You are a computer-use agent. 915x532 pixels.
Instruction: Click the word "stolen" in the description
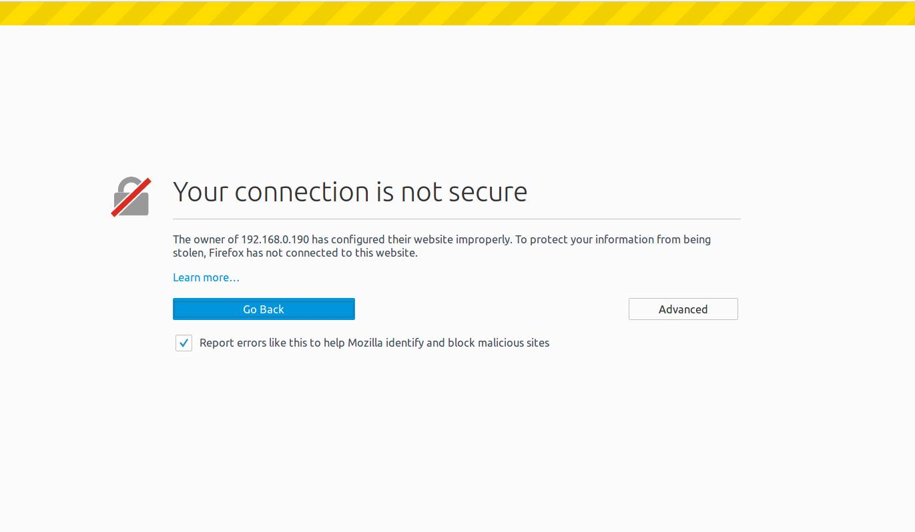click(x=189, y=253)
